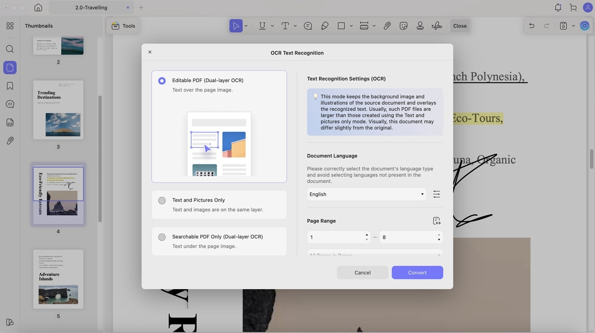Open the form fields sidebar panel

coord(10,123)
